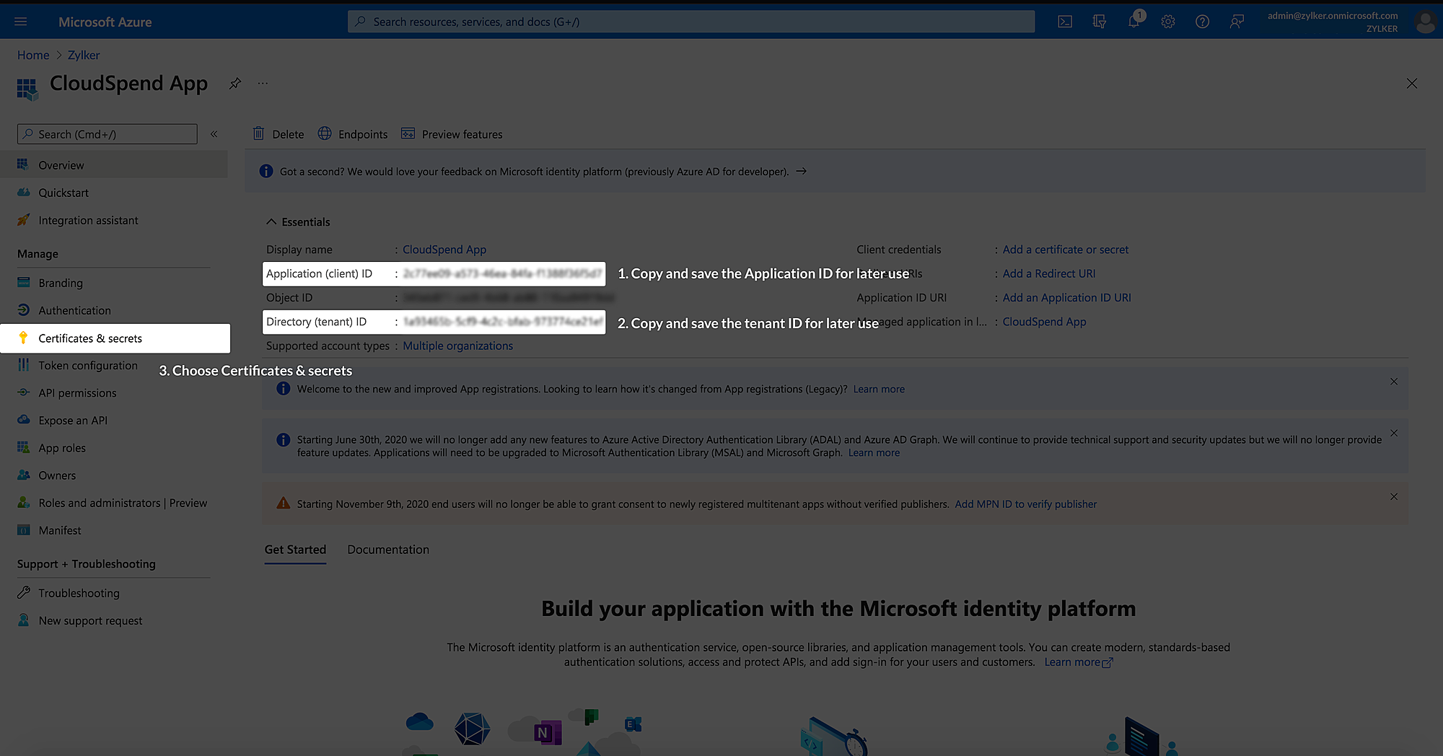The width and height of the screenshot is (1443, 756).
Task: Collapse the Essentials section
Action: 271,221
